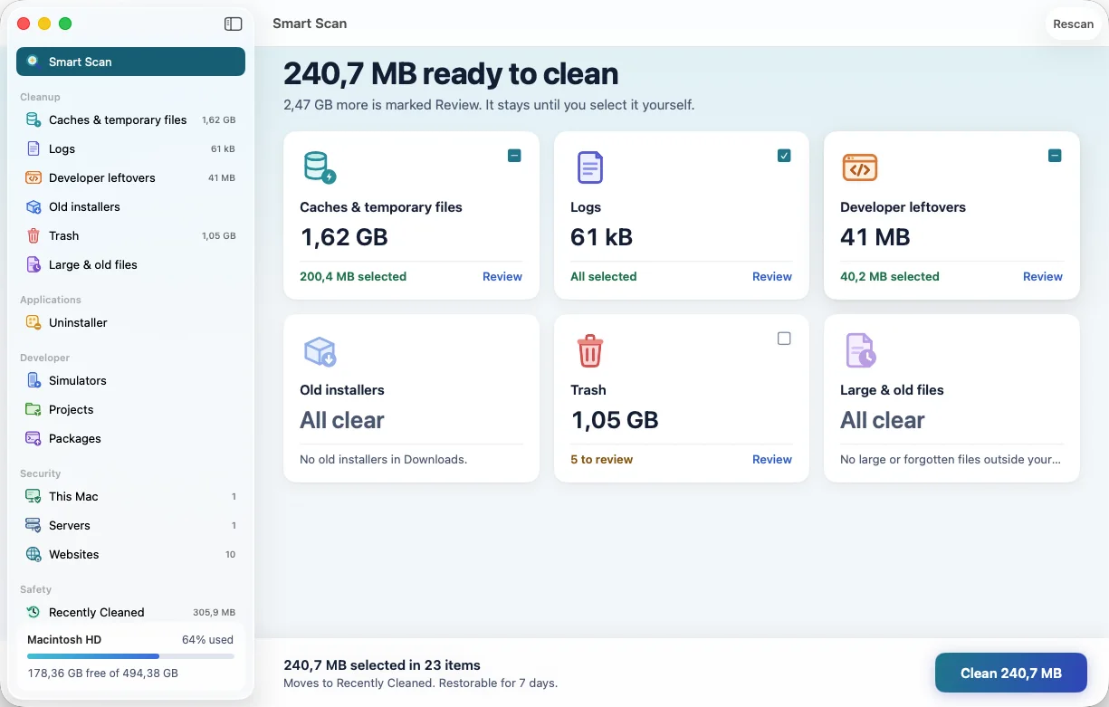Uncheck the Logs card checkbox
Screen dimensions: 1109x707
784,156
